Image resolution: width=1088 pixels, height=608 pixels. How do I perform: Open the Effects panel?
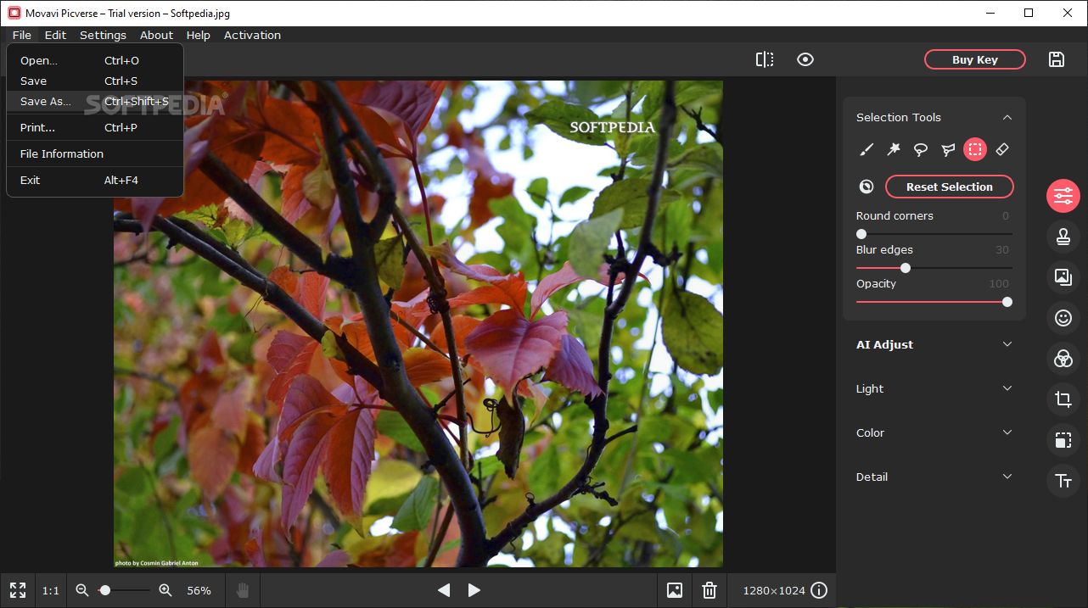coord(1063,359)
